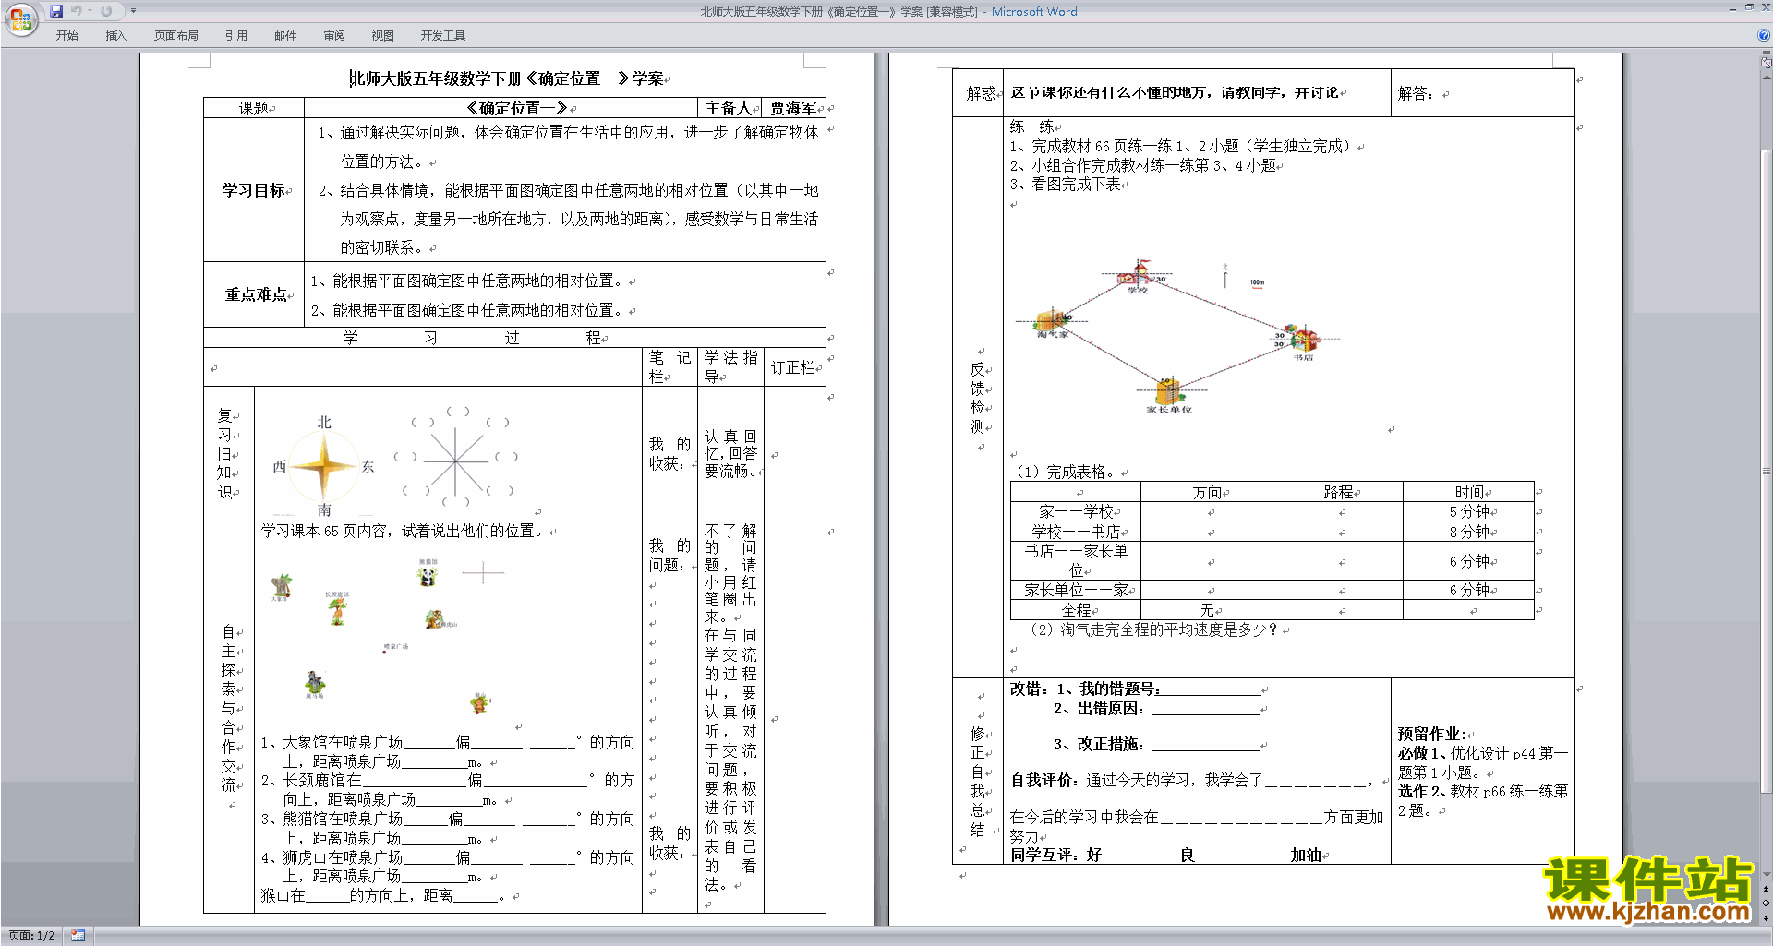Open the Select Browse Object button
Screen dimensions: 1773x946
point(1766,904)
